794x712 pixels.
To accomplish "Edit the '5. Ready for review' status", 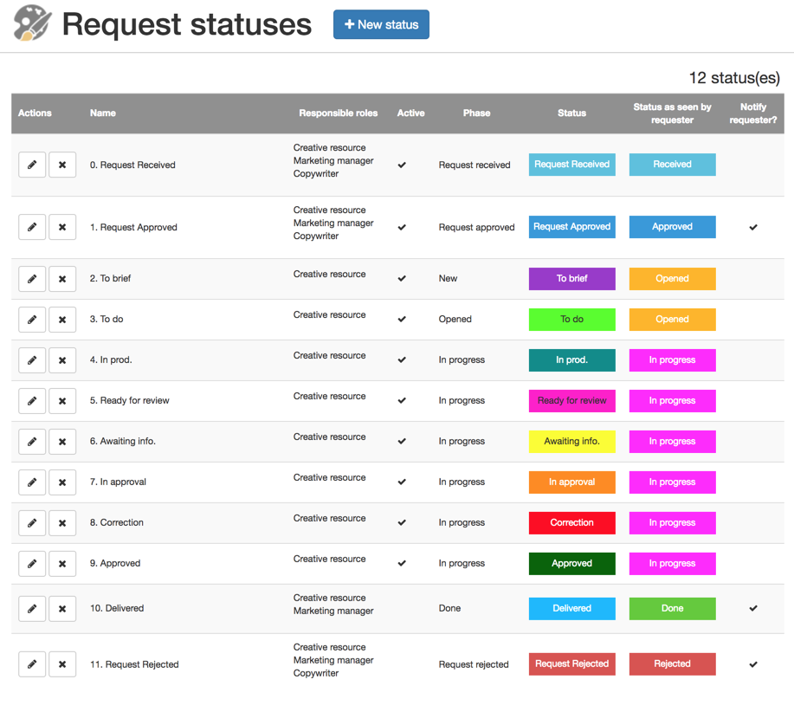I will pyautogui.click(x=32, y=401).
